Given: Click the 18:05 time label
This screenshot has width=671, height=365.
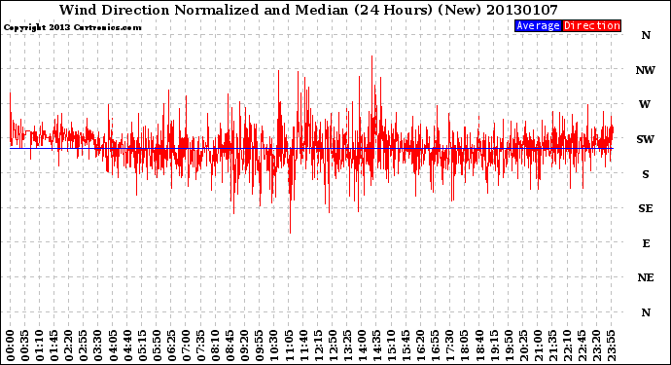Looking at the screenshot, I should (x=465, y=346).
